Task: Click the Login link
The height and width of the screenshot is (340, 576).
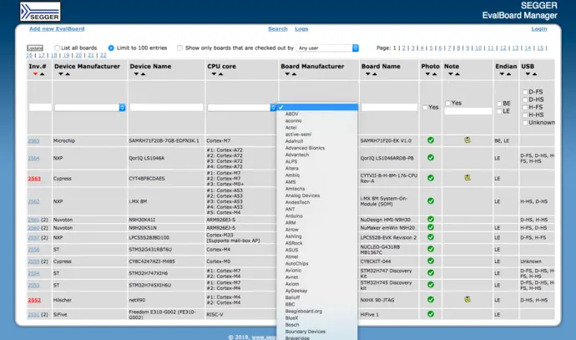Action: 538,28
